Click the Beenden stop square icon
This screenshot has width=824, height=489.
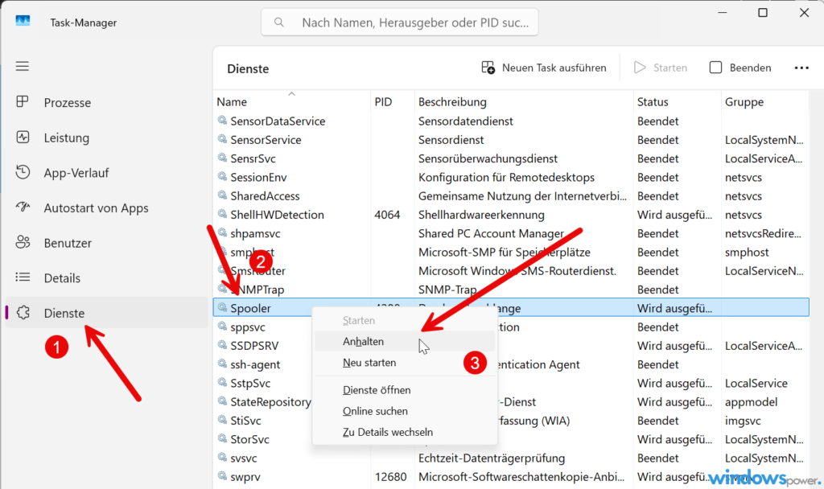click(x=715, y=68)
